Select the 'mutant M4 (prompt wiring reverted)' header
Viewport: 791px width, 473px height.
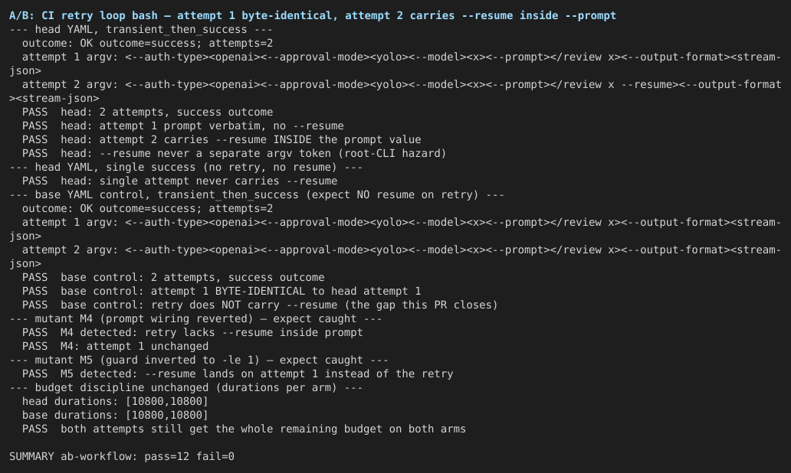click(x=195, y=318)
